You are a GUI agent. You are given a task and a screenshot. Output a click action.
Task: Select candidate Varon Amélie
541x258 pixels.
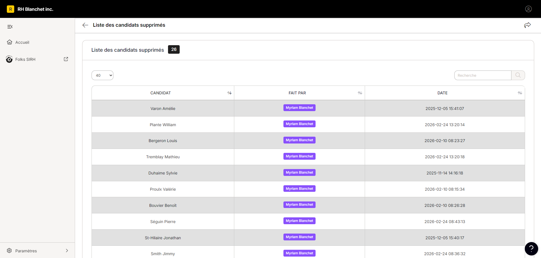pyautogui.click(x=163, y=109)
